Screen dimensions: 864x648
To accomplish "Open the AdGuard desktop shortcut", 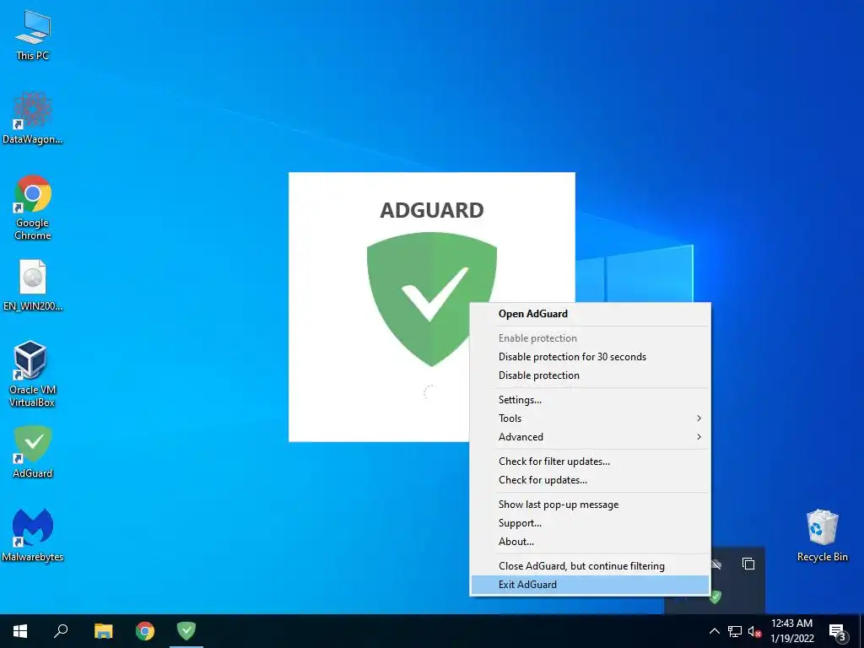I will pos(33,452).
